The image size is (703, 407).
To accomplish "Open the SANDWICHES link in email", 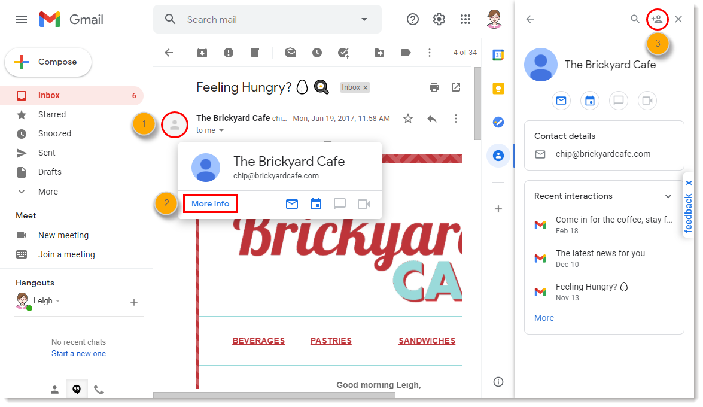I will tap(427, 341).
